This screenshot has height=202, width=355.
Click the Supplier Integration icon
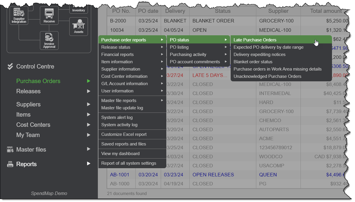pyautogui.click(x=18, y=15)
